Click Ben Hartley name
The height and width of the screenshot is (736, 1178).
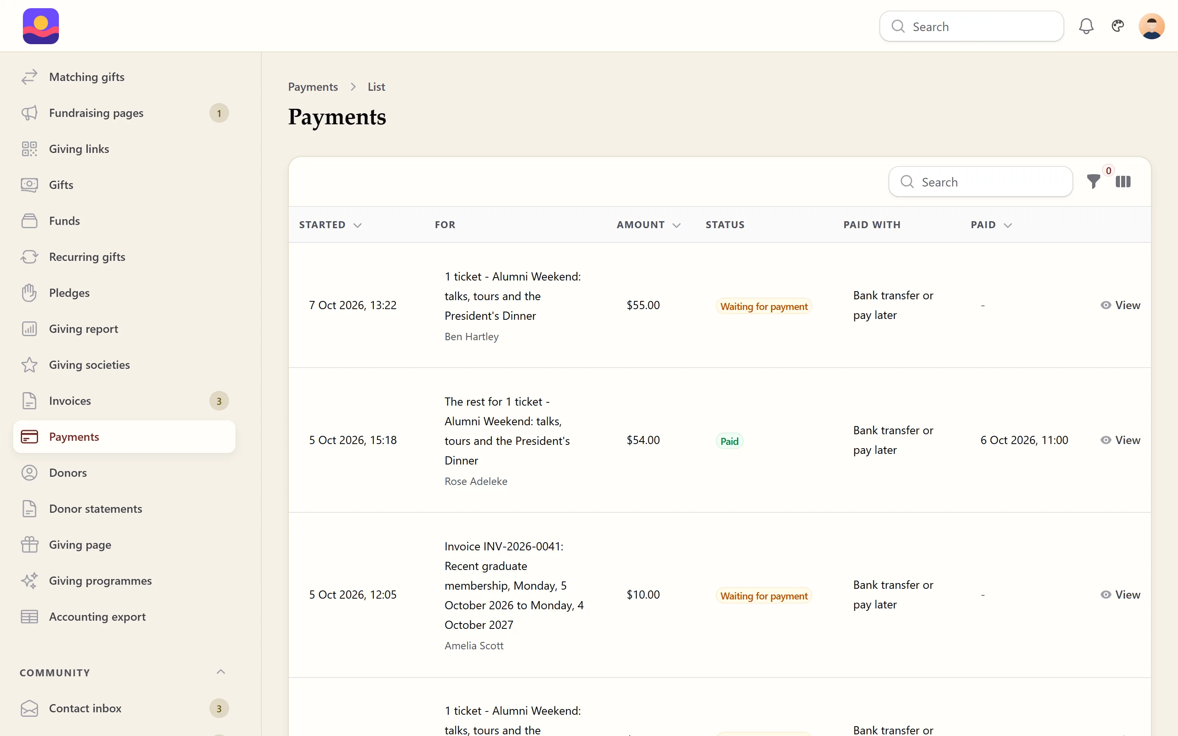tap(471, 337)
